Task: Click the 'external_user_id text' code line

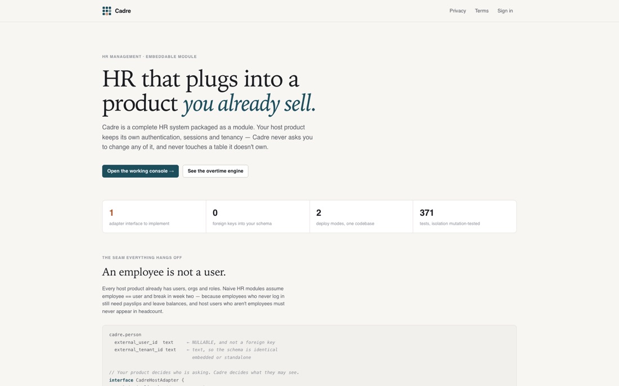Action: point(143,342)
